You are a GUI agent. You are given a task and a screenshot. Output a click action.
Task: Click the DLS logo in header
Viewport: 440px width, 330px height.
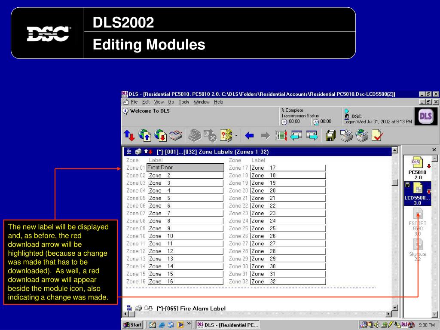pyautogui.click(x=425, y=116)
